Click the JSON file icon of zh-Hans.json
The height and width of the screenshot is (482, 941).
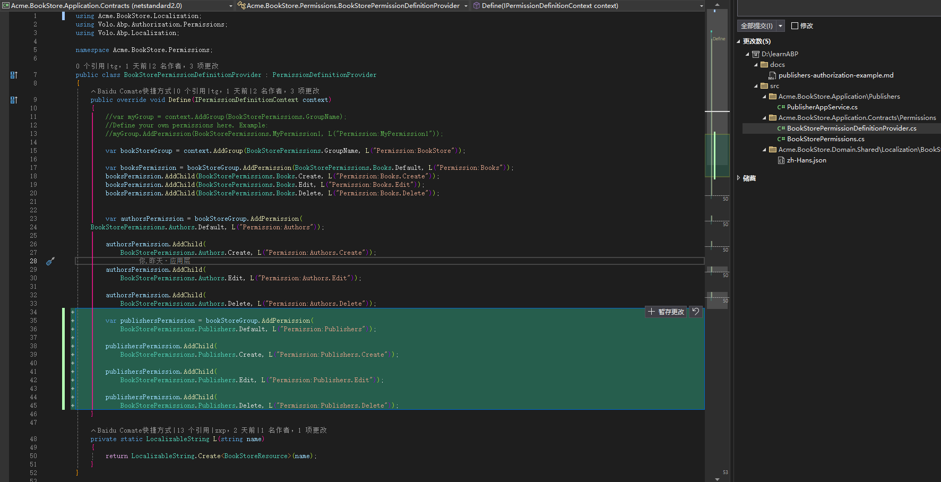coord(781,160)
